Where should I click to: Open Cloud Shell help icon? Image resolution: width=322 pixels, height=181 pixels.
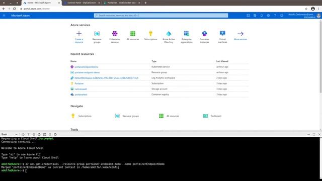[28, 134]
